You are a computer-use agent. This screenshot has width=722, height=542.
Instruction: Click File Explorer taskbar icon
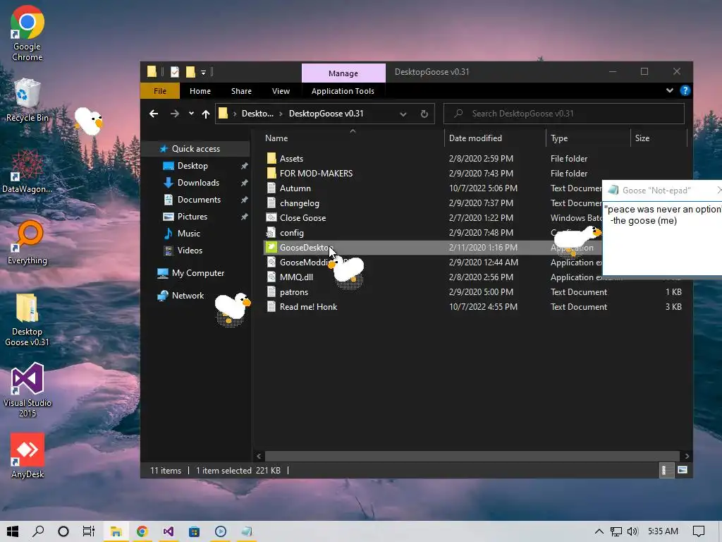point(116,531)
